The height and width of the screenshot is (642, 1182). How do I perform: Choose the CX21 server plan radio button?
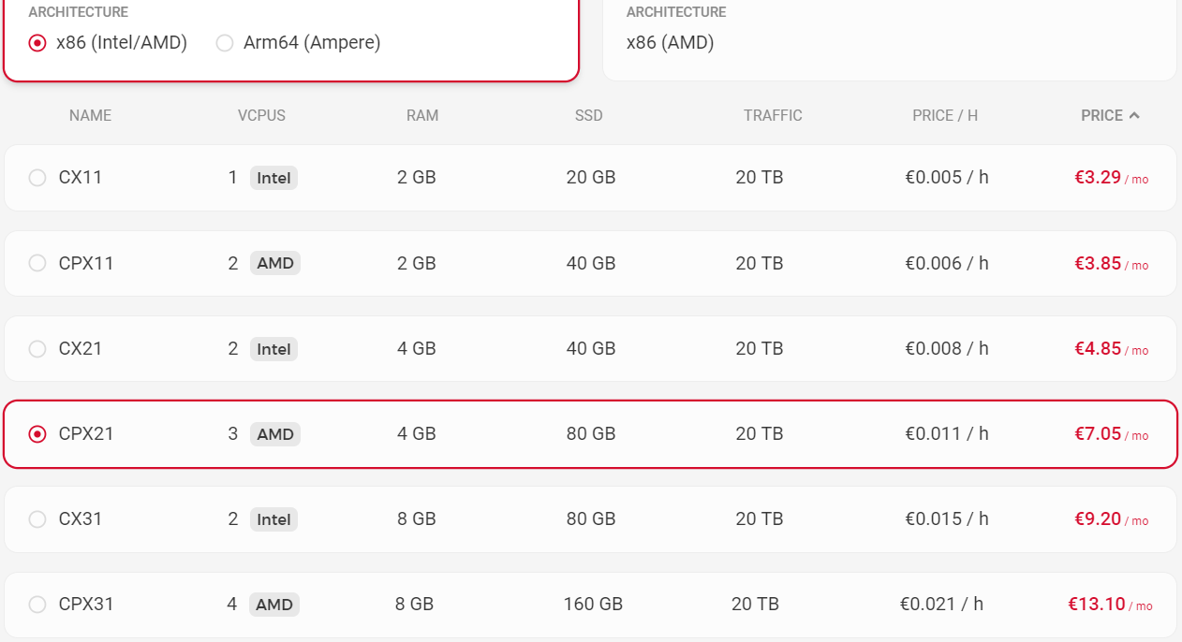click(x=37, y=349)
